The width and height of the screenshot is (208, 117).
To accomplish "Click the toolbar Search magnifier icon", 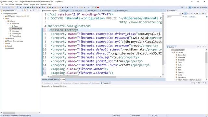I will tap(182, 7).
